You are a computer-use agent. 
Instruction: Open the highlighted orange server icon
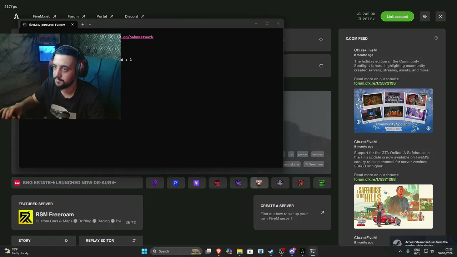point(259,183)
